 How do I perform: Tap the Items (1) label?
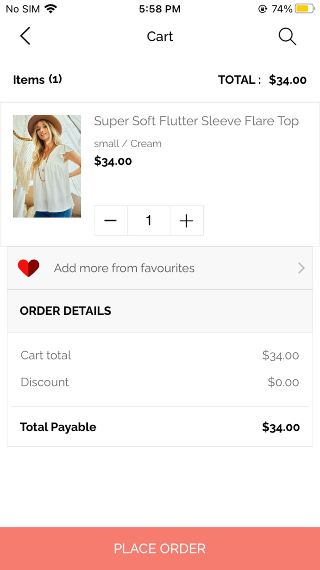(x=37, y=80)
